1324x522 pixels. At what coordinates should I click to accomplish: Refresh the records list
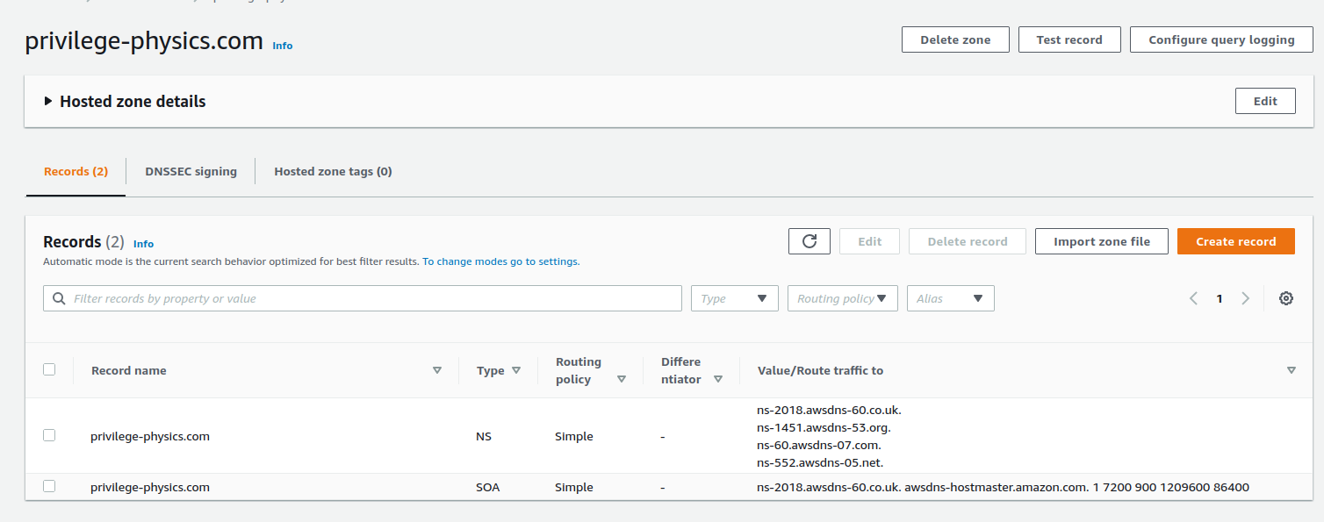809,241
